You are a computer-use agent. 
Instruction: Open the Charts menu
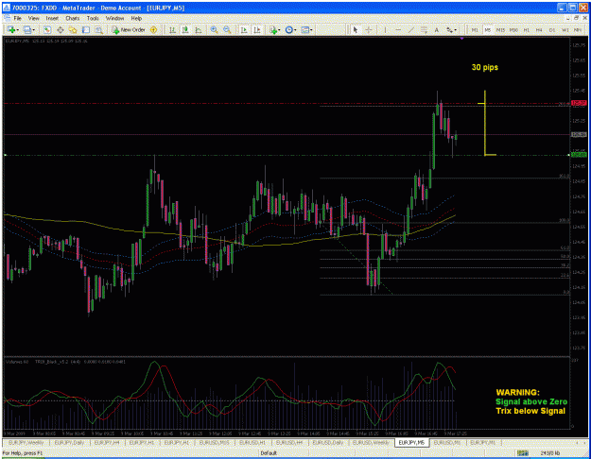pos(73,18)
